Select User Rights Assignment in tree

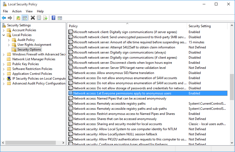pos(34,45)
